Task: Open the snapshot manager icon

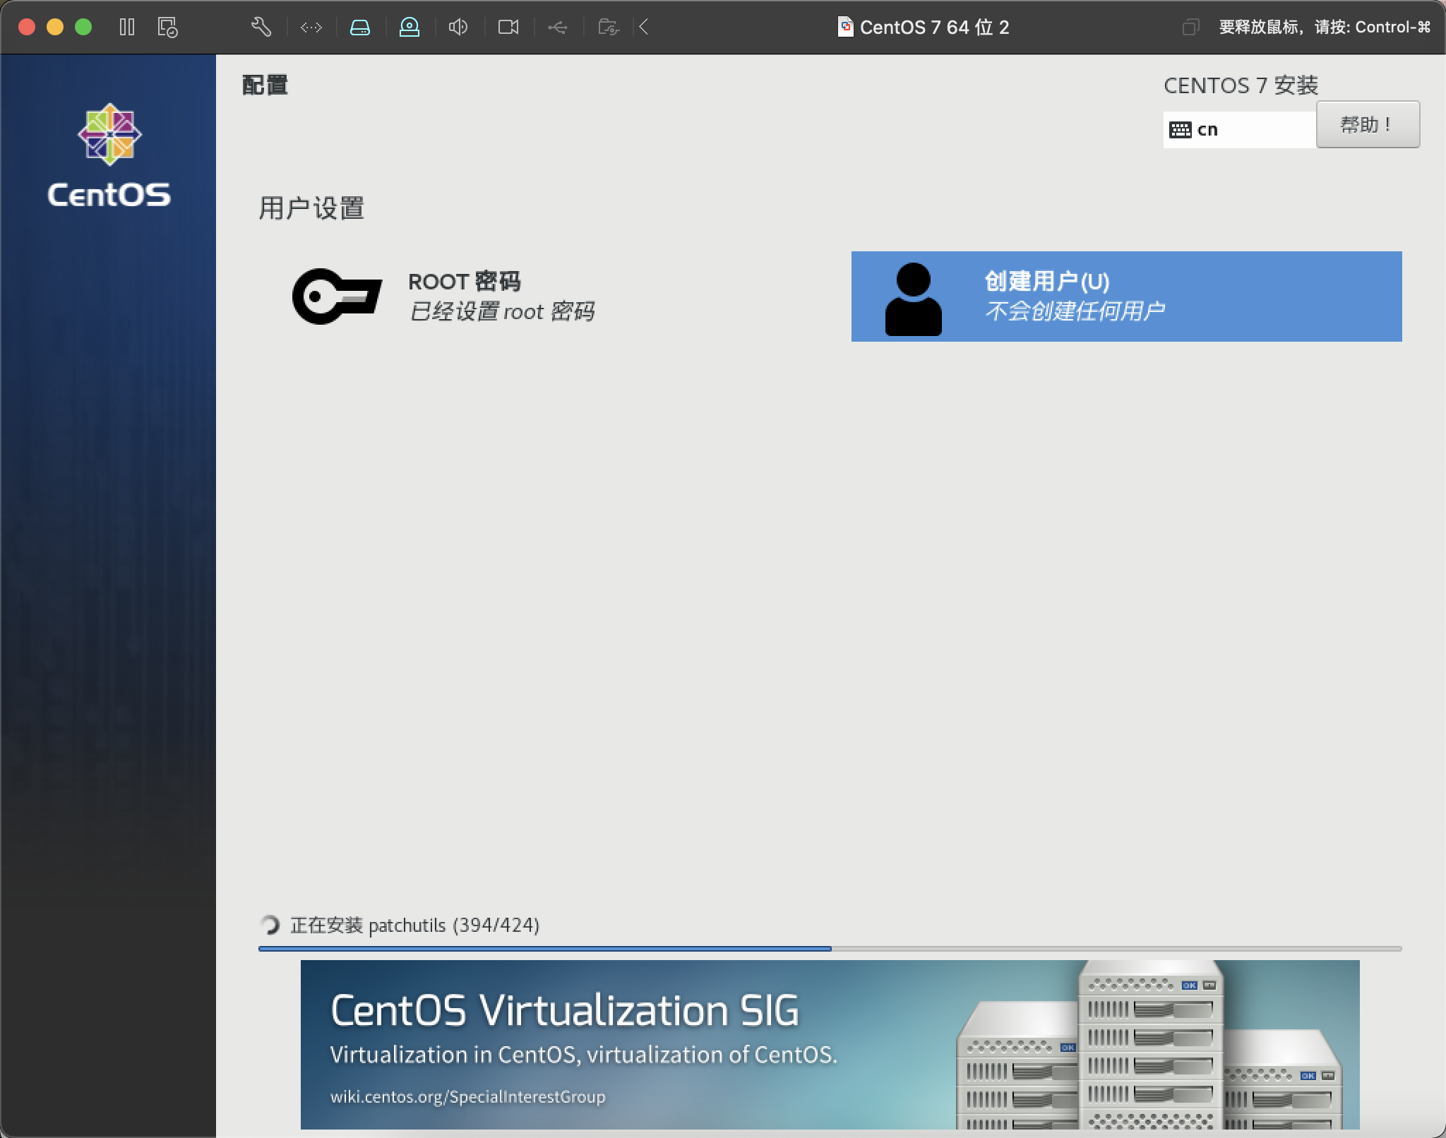Action: [x=167, y=28]
